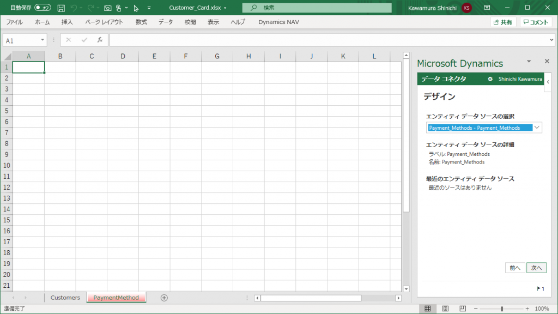Select row 10 header

click(7, 166)
